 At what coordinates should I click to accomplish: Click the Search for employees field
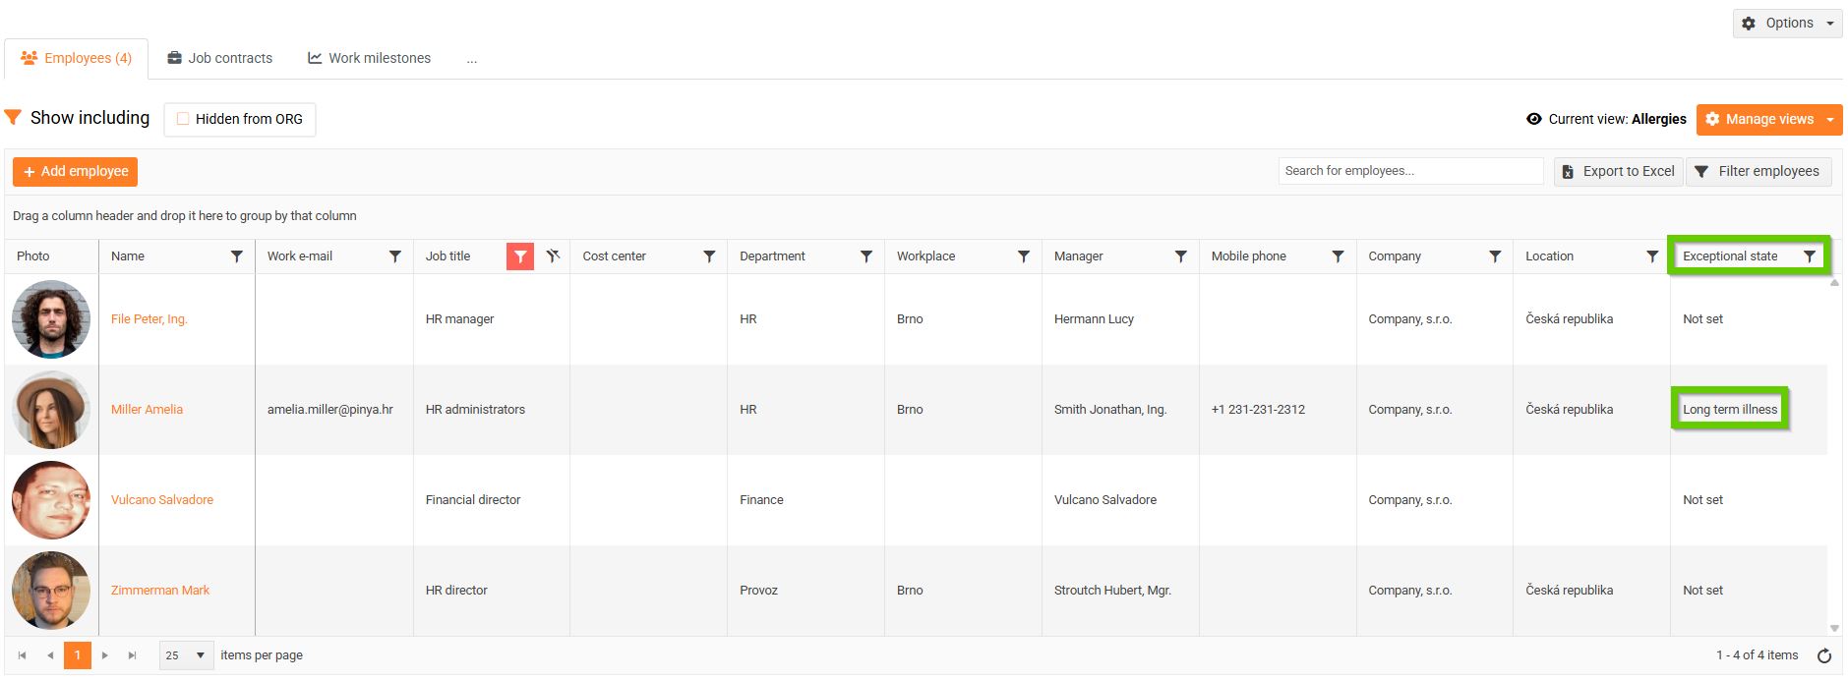(1409, 171)
